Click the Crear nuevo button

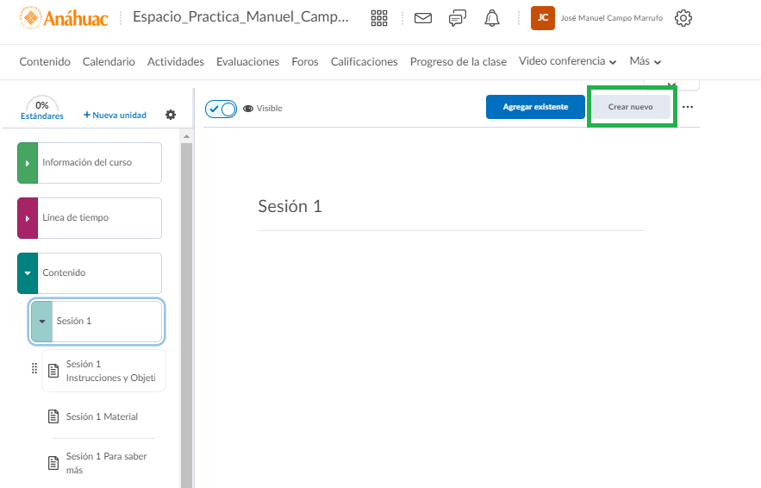click(630, 107)
